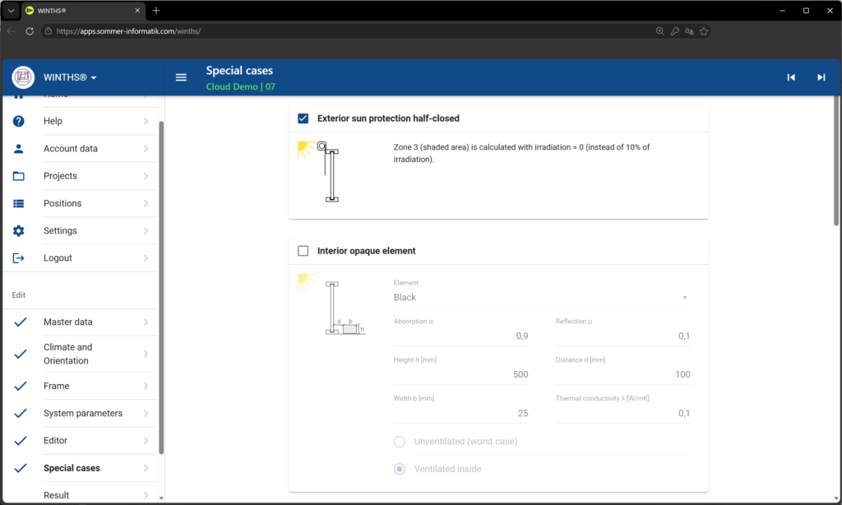Open password key icon in address bar

point(674,31)
